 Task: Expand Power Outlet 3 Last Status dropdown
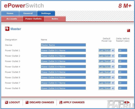coord(106,61)
